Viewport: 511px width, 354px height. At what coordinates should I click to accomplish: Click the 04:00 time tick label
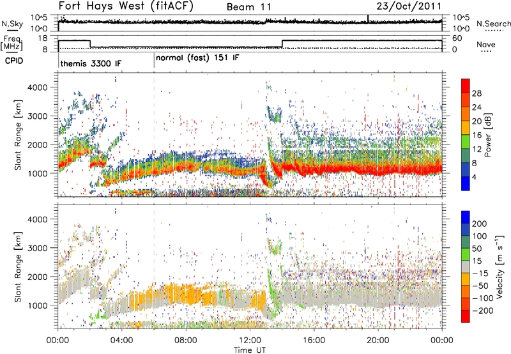pyautogui.click(x=122, y=341)
